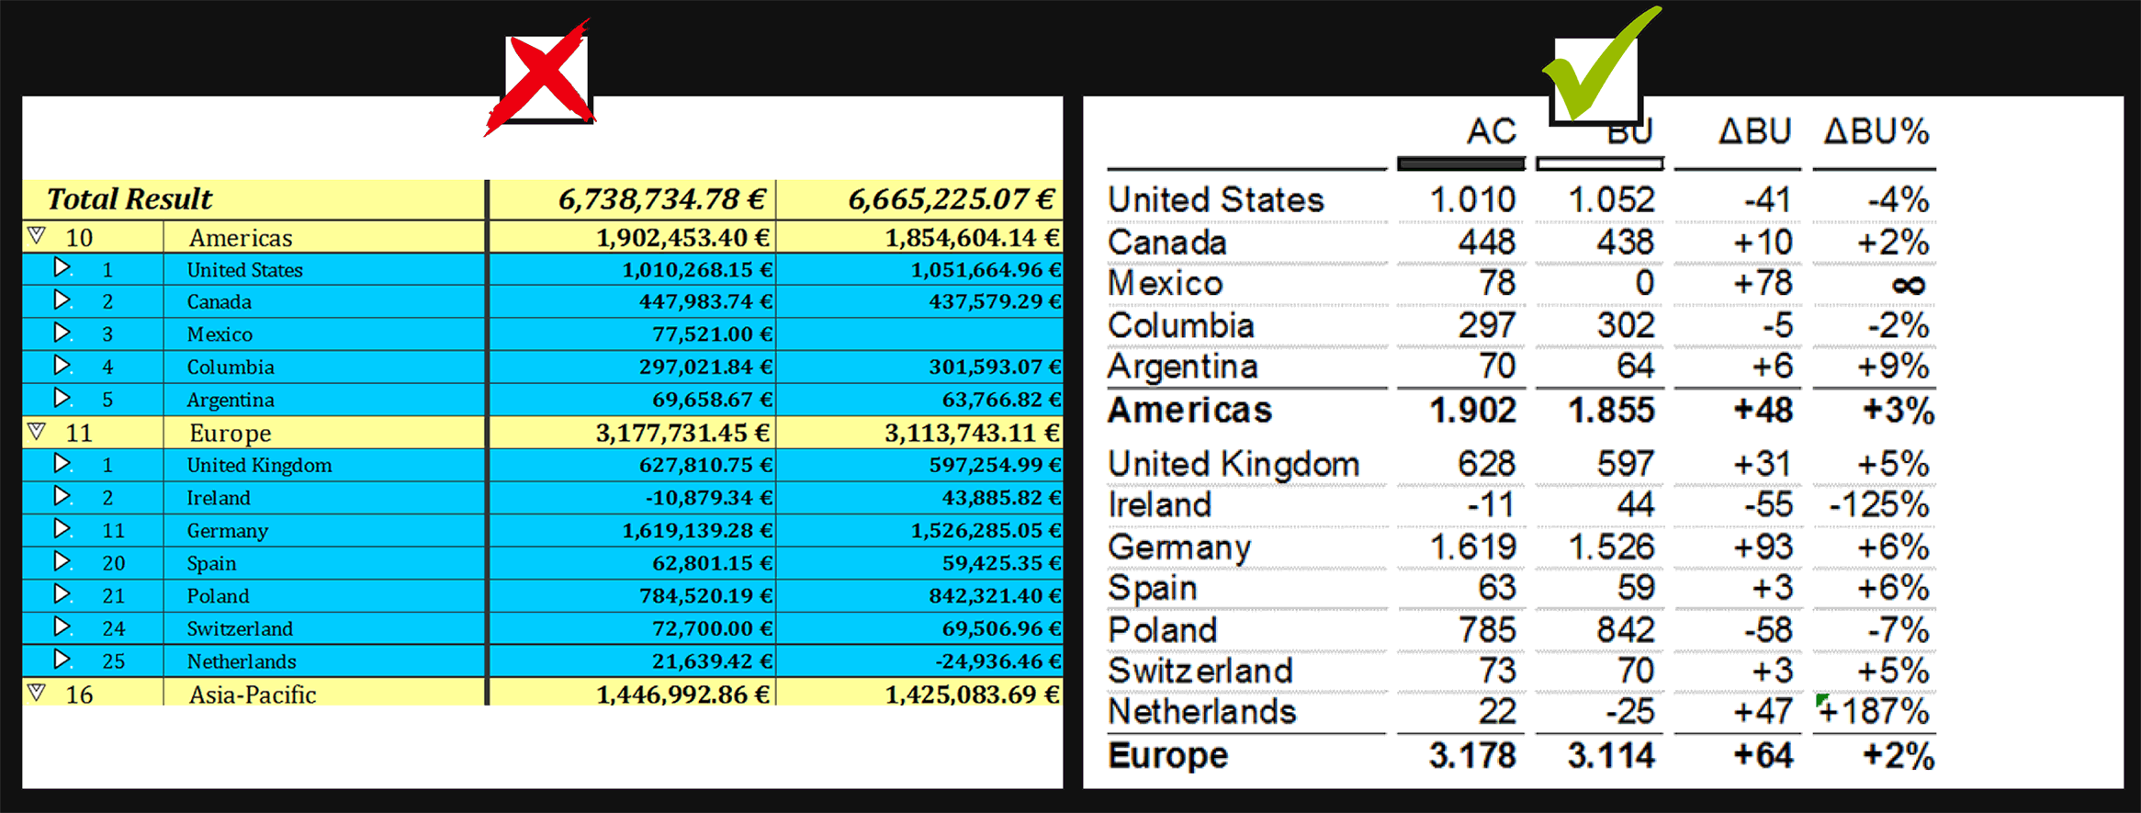Viewport: 2141px width, 813px height.
Task: Select Americas value 1,854,604.14 €
Action: [972, 238]
